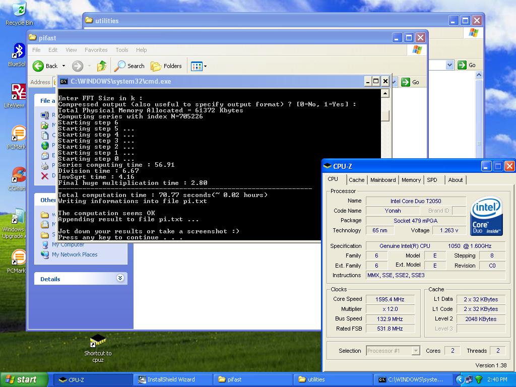This screenshot has height=387, width=516.
Task: Click the Windows flag logo in pifast
Action: click(417, 50)
